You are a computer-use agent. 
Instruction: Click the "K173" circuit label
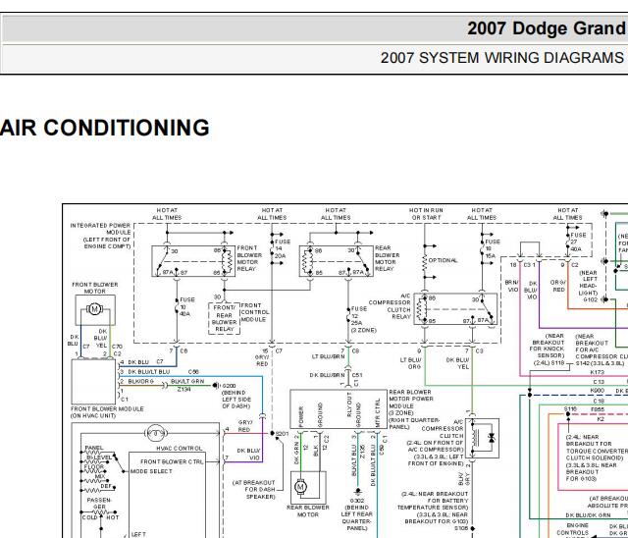coord(598,372)
